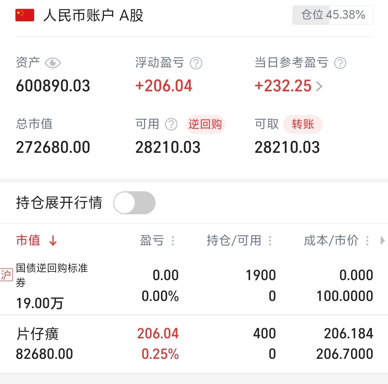
Task: Show more columns with right triangle arrow
Action: point(383,241)
